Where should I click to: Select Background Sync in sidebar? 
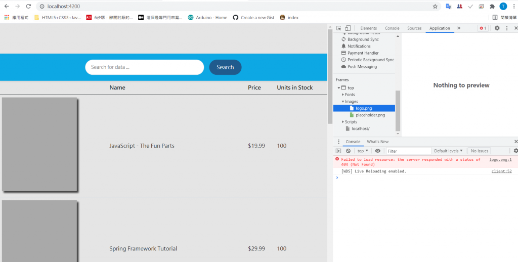(363, 39)
